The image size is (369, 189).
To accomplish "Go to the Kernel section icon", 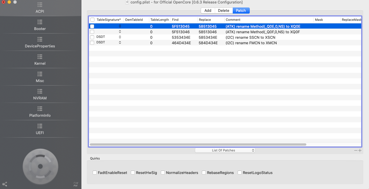I will (40, 57).
